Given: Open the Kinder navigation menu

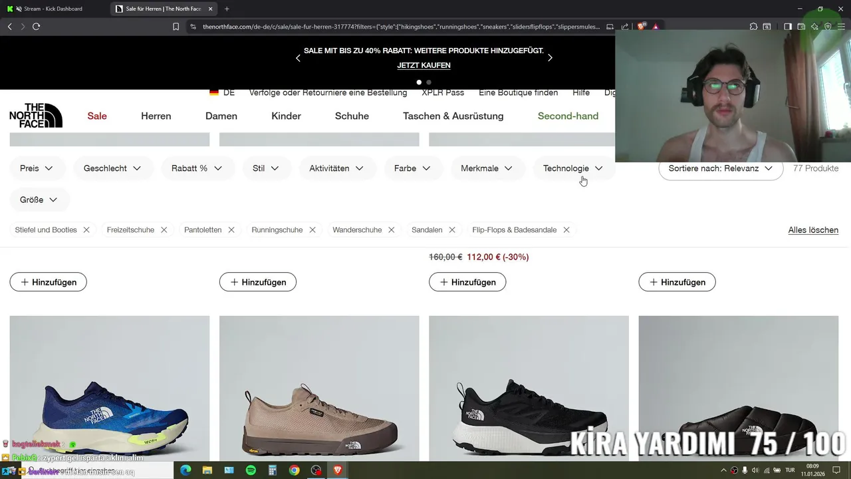Looking at the screenshot, I should pos(286,116).
